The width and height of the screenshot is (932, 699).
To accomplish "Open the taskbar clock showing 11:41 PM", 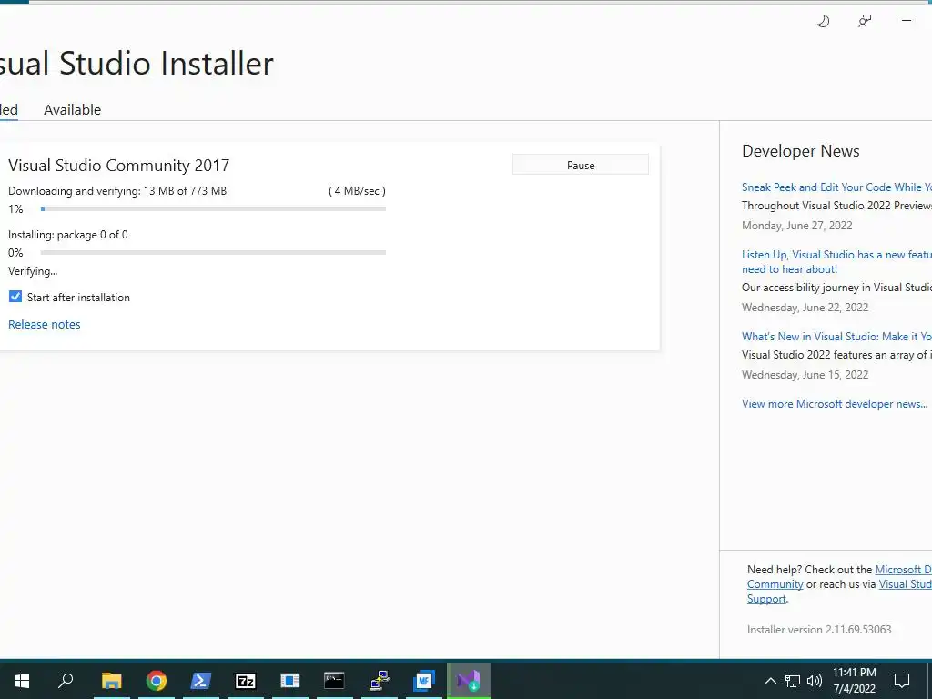I will click(x=854, y=681).
